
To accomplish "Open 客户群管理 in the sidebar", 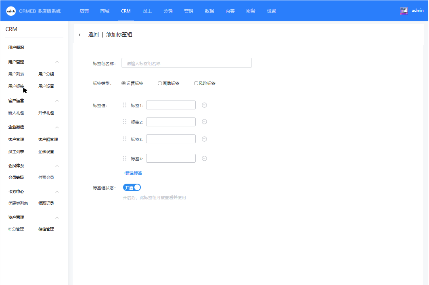I will [48, 140].
